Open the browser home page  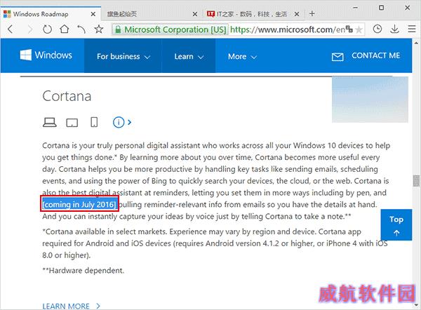tap(65, 29)
